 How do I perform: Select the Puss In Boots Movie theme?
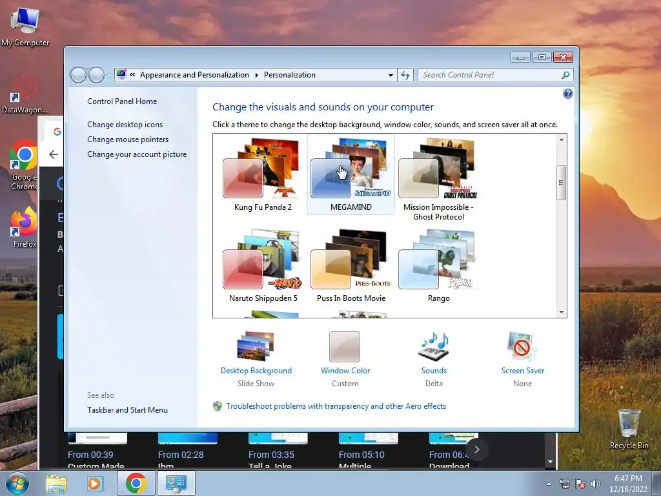[x=351, y=265]
